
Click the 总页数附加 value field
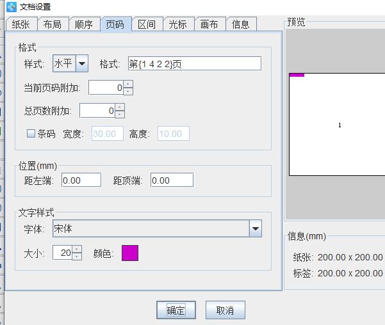97,111
